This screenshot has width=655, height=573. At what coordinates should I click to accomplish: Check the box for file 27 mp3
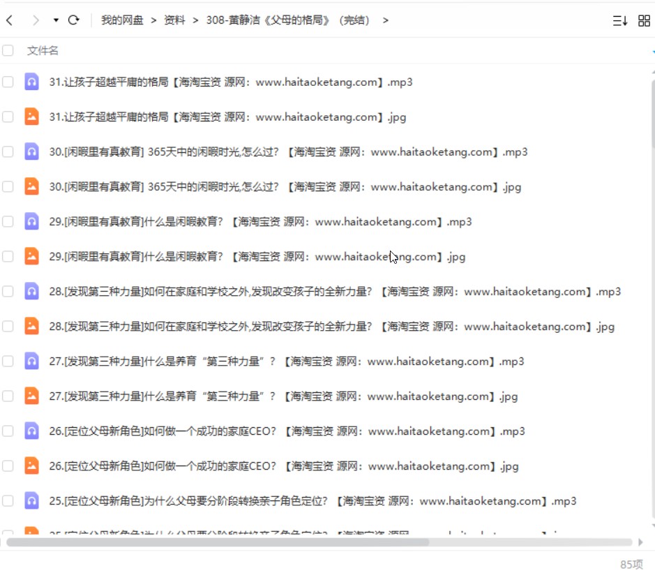(x=8, y=361)
